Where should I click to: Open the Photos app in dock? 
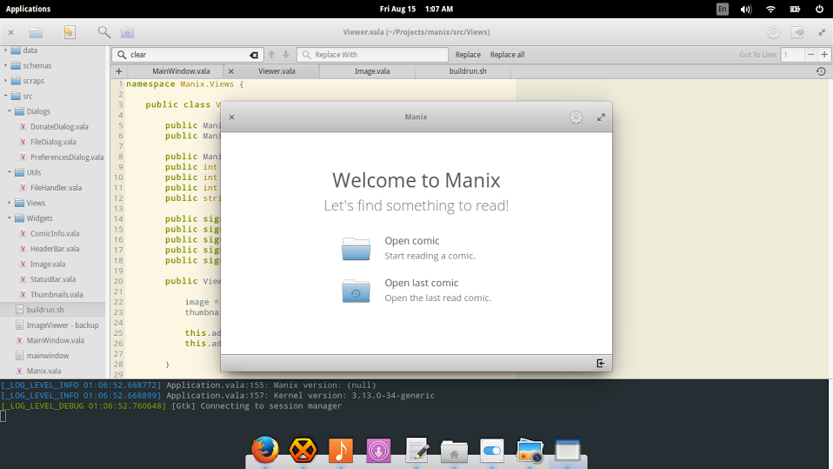tap(530, 451)
